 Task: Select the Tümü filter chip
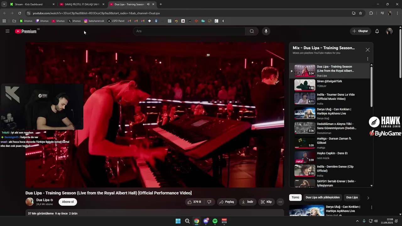pyautogui.click(x=295, y=197)
